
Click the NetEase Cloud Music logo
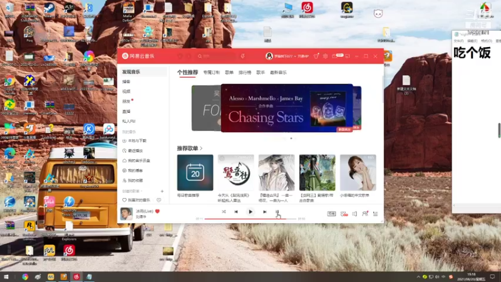138,56
